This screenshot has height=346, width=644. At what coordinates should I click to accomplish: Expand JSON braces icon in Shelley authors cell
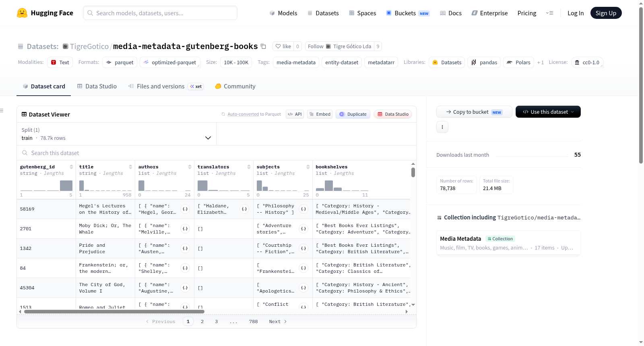point(185,268)
